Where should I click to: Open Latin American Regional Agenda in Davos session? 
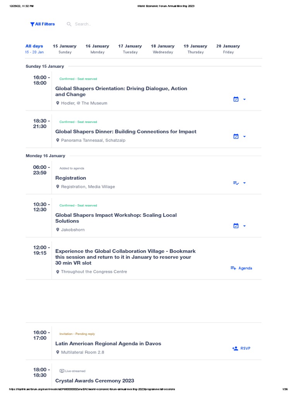108,343
